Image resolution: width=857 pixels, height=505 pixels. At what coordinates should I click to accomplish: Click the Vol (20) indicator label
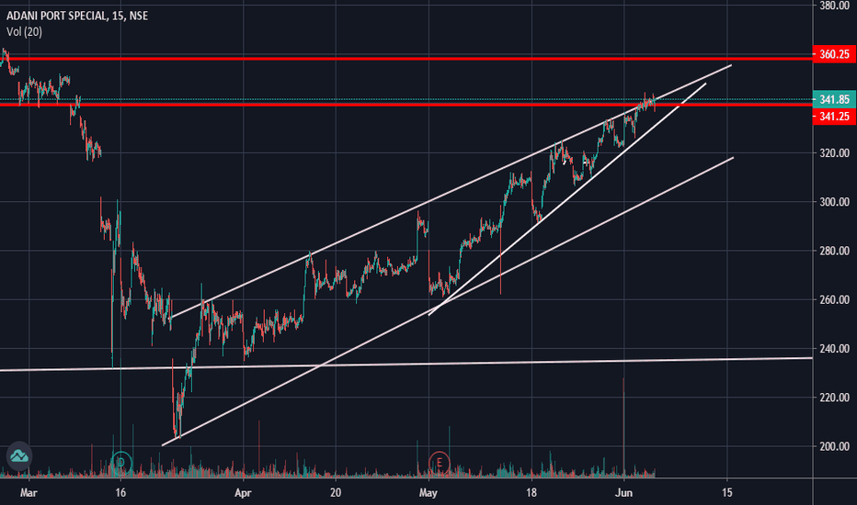point(24,31)
